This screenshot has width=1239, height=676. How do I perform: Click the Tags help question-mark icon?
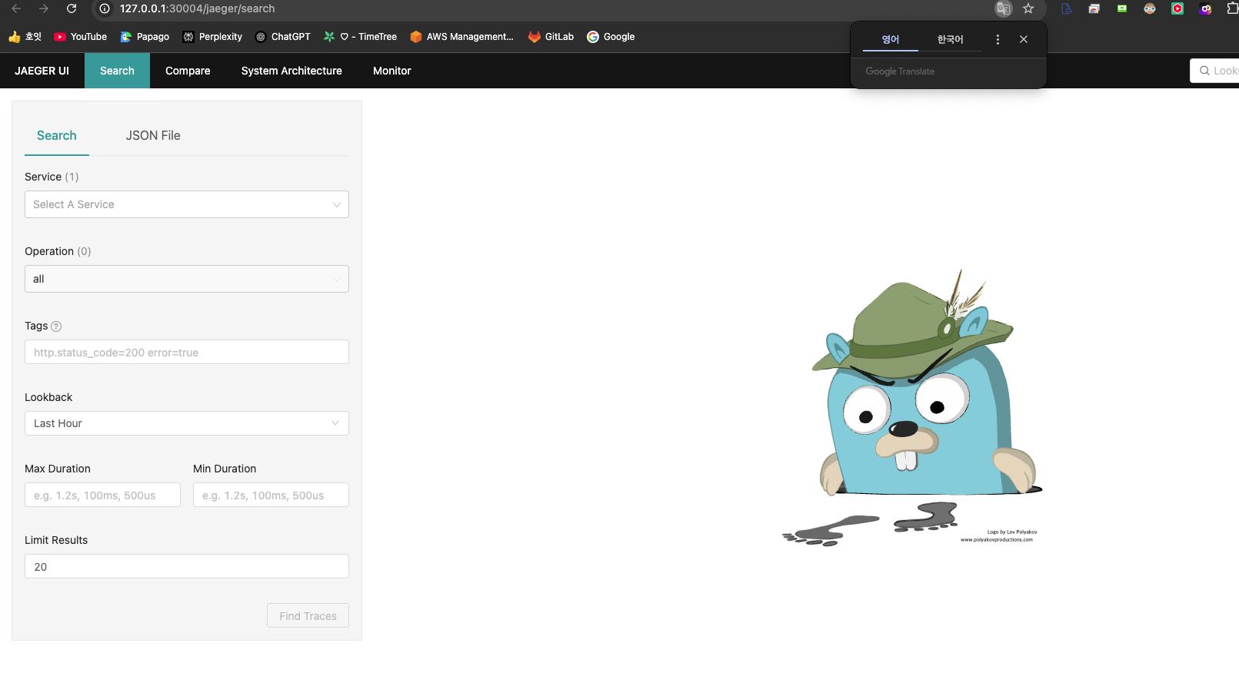click(56, 326)
